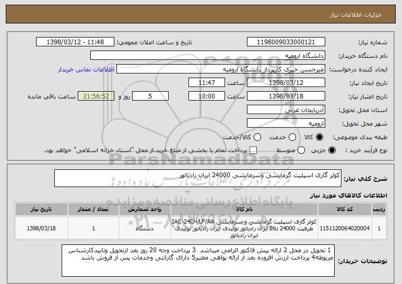The height and width of the screenshot is (284, 402).
Task: Click the توضیحات خریدار label
Action: click(x=362, y=261)
